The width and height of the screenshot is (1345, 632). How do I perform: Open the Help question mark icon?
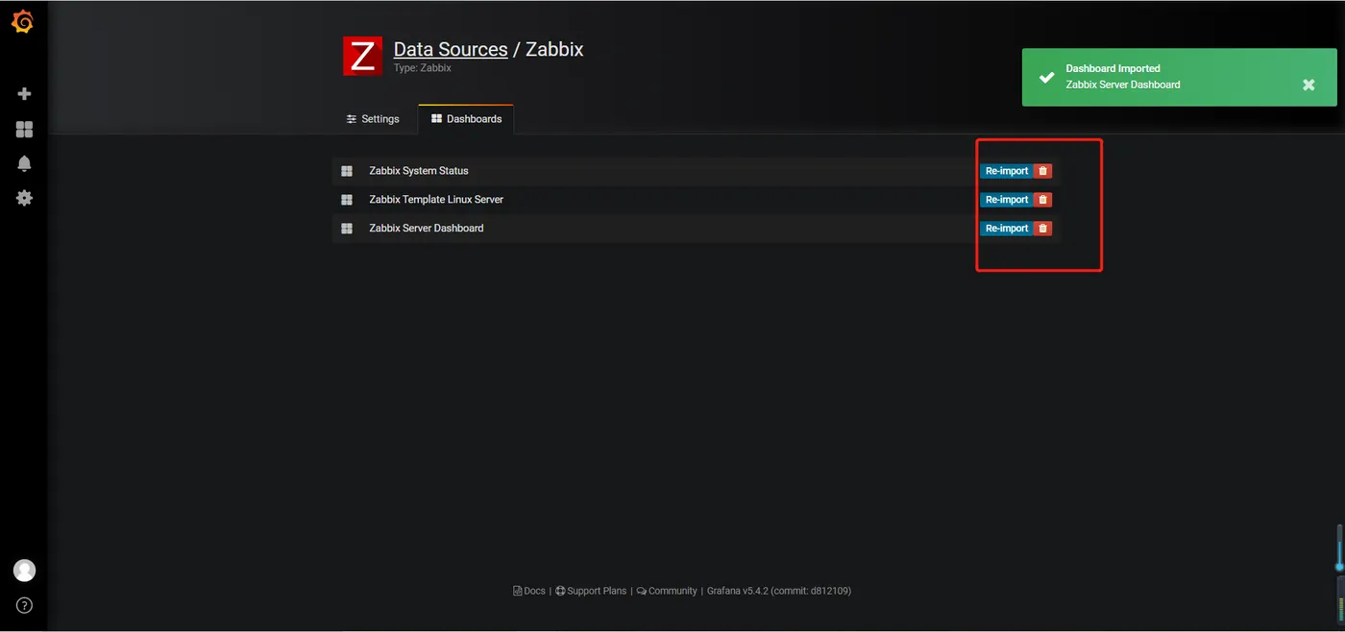point(24,605)
